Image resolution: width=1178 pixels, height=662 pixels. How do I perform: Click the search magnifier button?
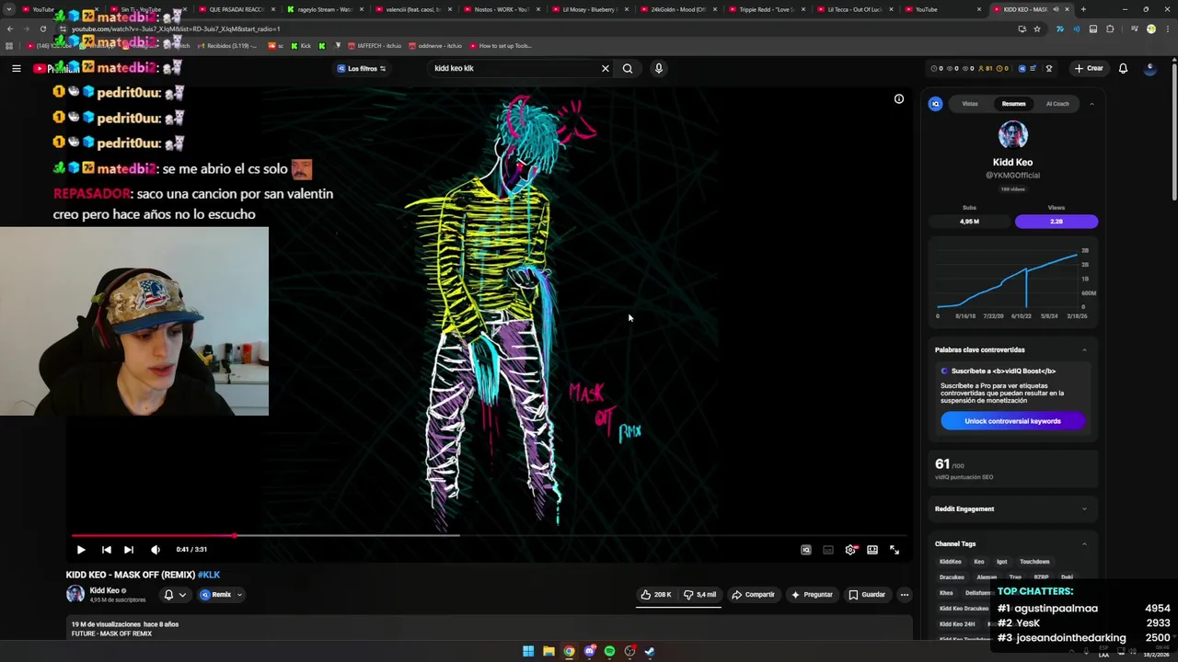[x=628, y=68]
